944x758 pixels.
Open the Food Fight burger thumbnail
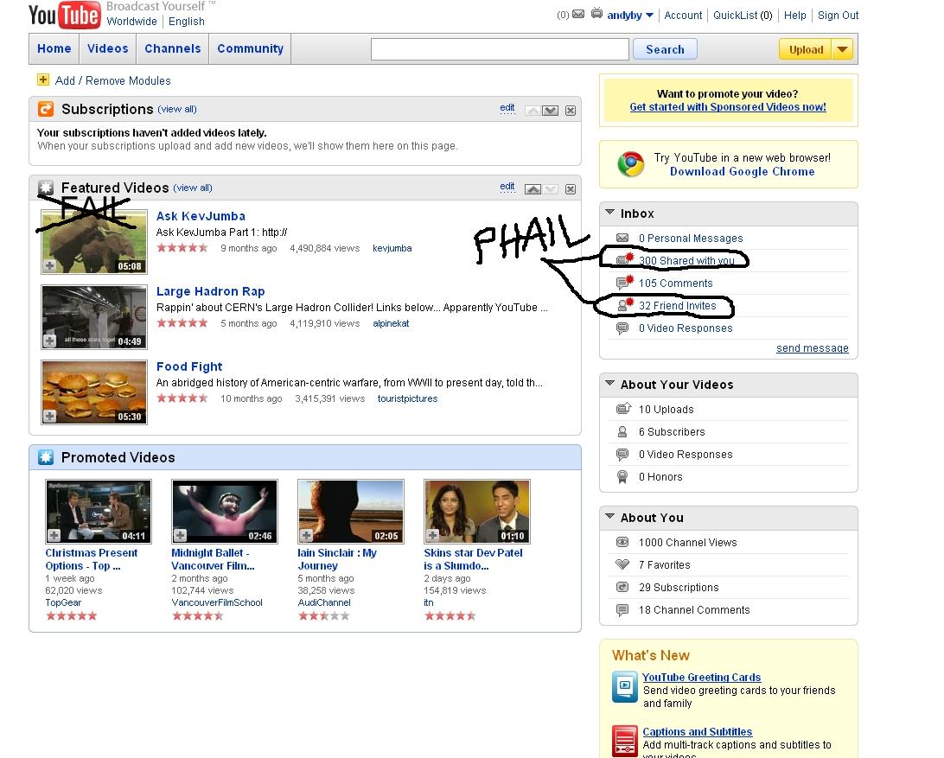coord(94,392)
